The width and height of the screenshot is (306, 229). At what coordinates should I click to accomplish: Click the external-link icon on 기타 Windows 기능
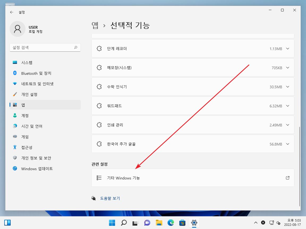point(288,178)
